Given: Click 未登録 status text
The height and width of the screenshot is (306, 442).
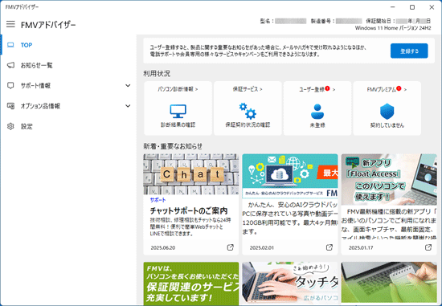Looking at the screenshot, I should (317, 125).
